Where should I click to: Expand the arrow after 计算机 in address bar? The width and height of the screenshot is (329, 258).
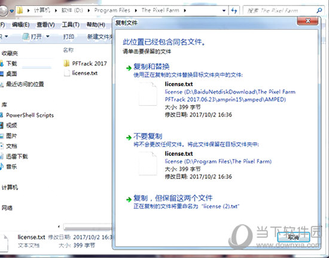click(x=56, y=11)
